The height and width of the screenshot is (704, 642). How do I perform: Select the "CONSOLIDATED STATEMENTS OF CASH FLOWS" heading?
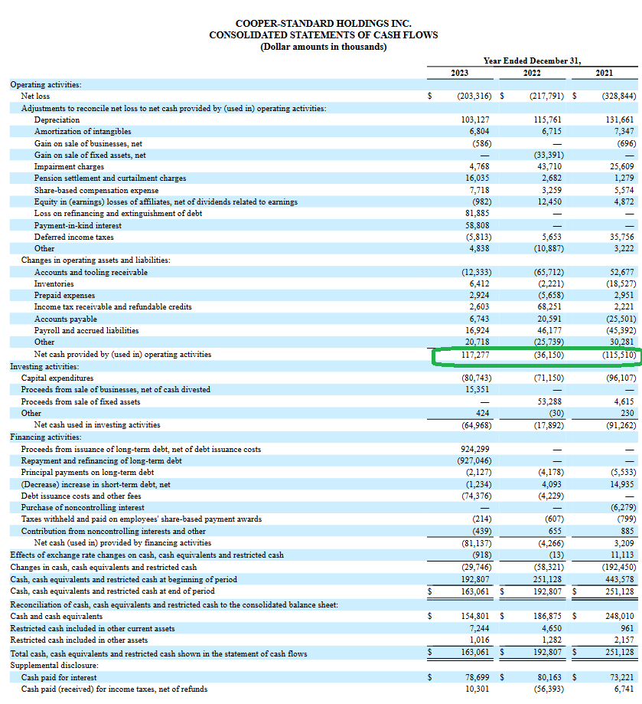[x=323, y=35]
